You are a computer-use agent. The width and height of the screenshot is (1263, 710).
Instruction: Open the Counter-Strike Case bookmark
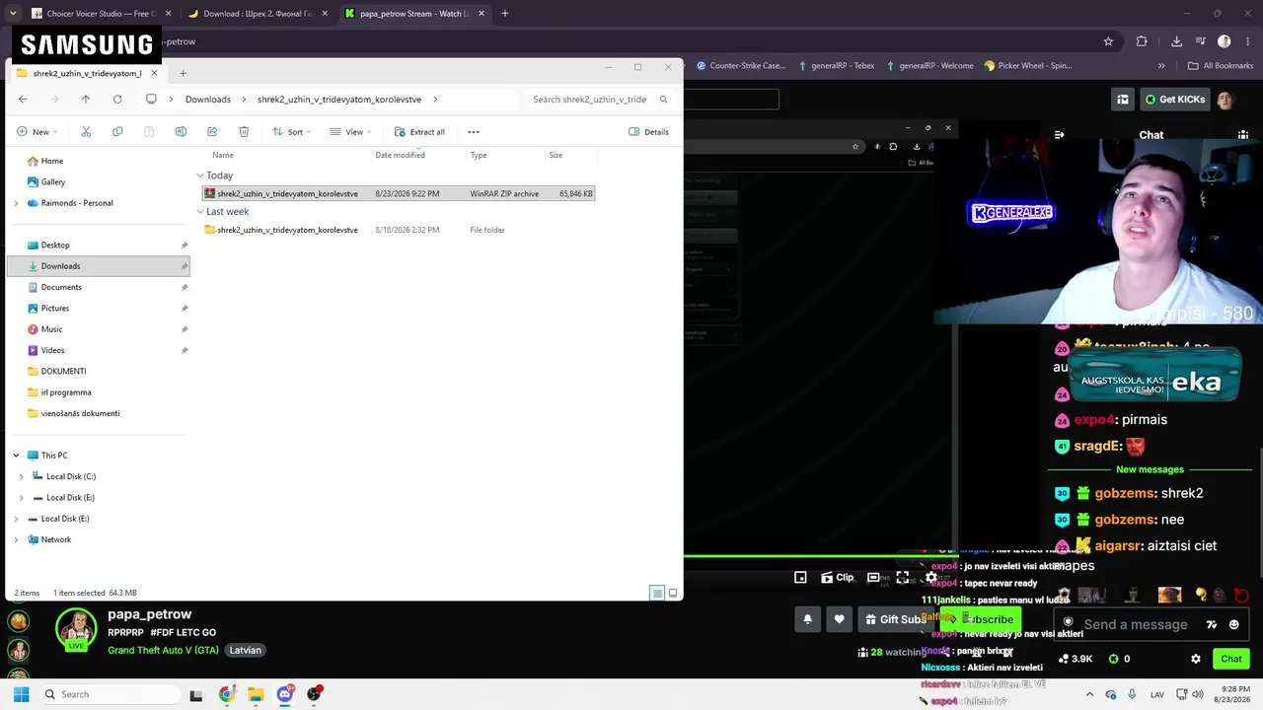pyautogui.click(x=741, y=66)
